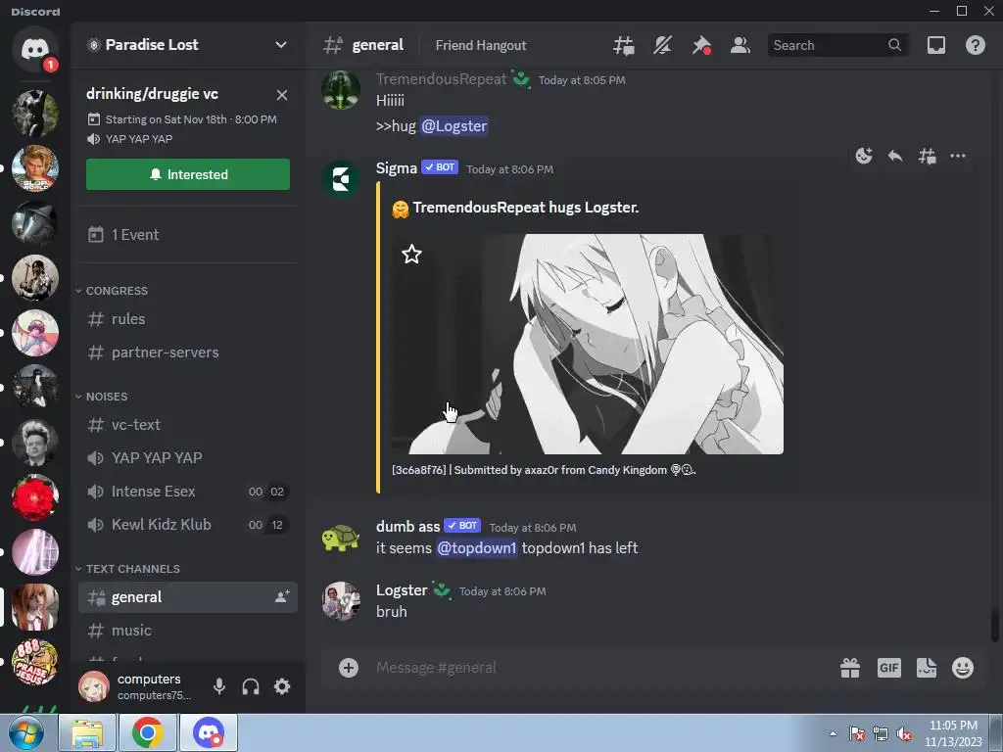Click create invite icon on general channel
The image size is (1003, 752).
(x=281, y=596)
